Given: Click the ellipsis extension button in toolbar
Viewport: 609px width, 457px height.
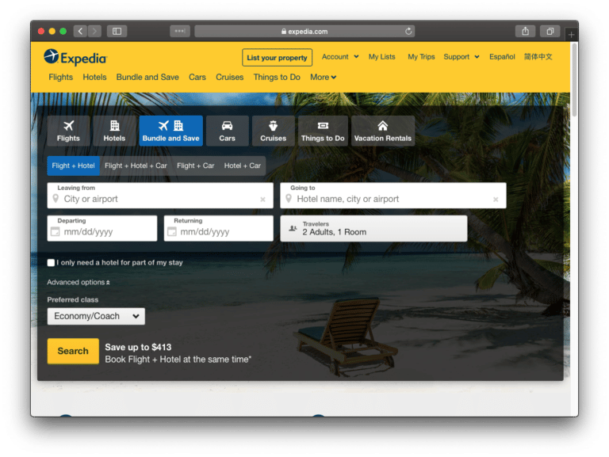Looking at the screenshot, I should point(180,31).
